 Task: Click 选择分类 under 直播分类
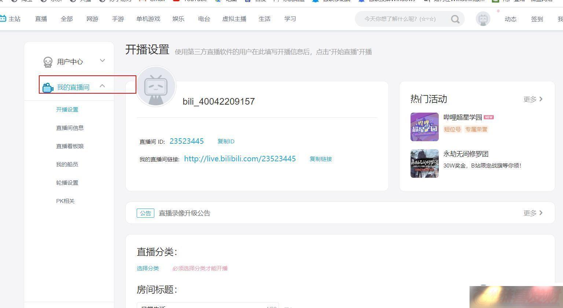pos(148,268)
